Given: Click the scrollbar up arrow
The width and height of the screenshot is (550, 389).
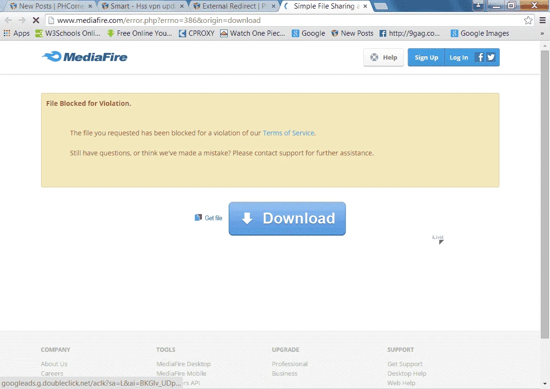Looking at the screenshot, I should (545, 46).
